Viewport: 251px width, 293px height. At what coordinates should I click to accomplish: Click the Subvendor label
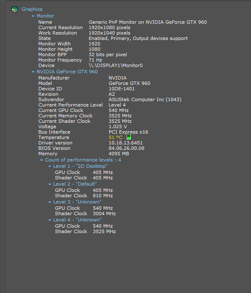51,99
